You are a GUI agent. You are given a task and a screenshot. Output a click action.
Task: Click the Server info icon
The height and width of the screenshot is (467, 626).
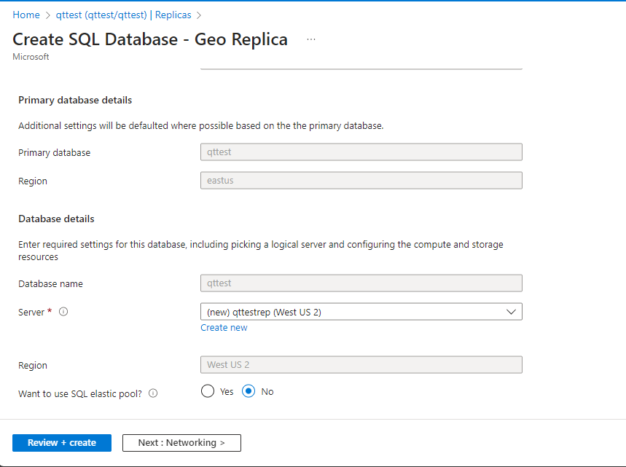coord(63,312)
